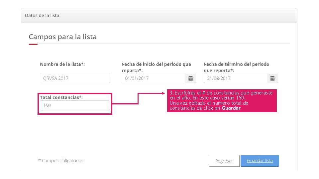Open calendar for start date field
This screenshot has width=319, height=179.
[x=191, y=78]
